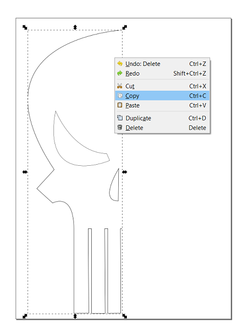Click the Paste clipboard icon
This screenshot has height=324, width=250.
[120, 105]
